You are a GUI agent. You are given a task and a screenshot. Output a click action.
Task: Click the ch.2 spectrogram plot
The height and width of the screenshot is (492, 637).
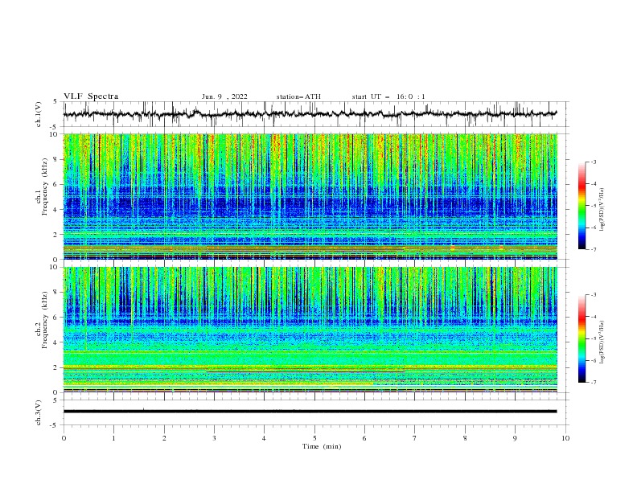pos(310,330)
